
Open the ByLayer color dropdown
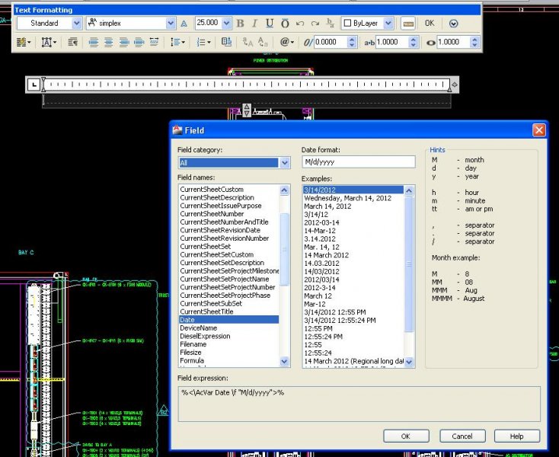pos(389,24)
